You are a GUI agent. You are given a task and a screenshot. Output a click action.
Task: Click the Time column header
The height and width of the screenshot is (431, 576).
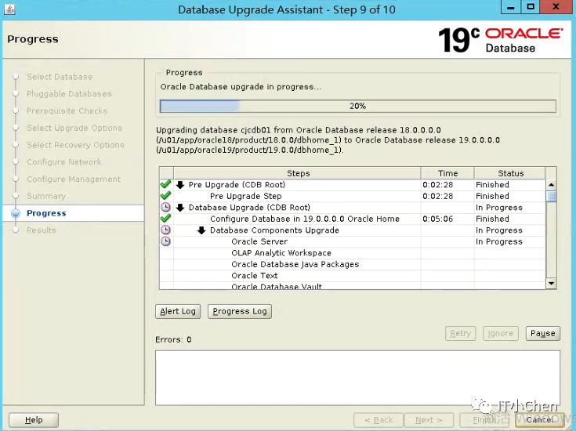(447, 173)
